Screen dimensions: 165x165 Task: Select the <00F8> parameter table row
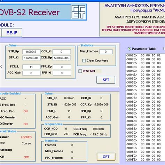tap(143, 160)
